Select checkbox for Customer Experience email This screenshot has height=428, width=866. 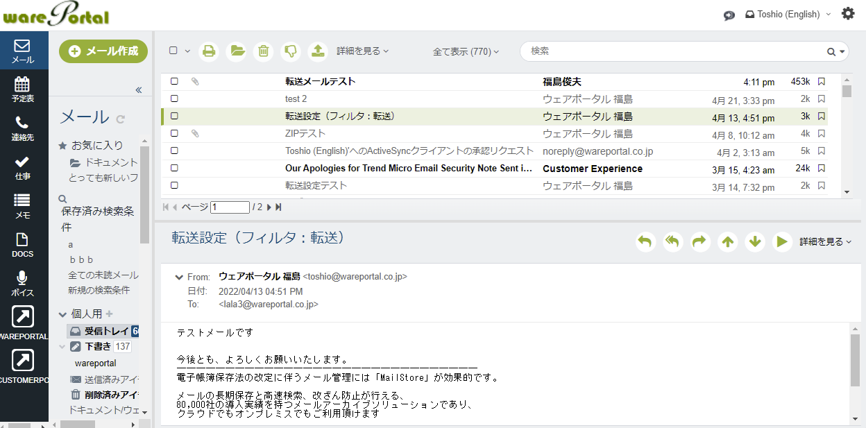pos(175,169)
